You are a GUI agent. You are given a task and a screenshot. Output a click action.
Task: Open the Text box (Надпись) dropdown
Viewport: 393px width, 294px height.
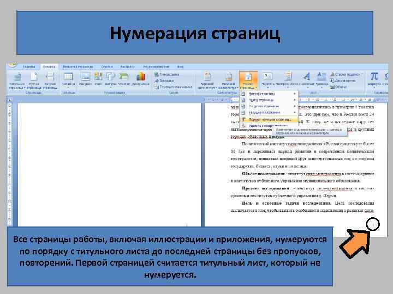[x=267, y=80]
